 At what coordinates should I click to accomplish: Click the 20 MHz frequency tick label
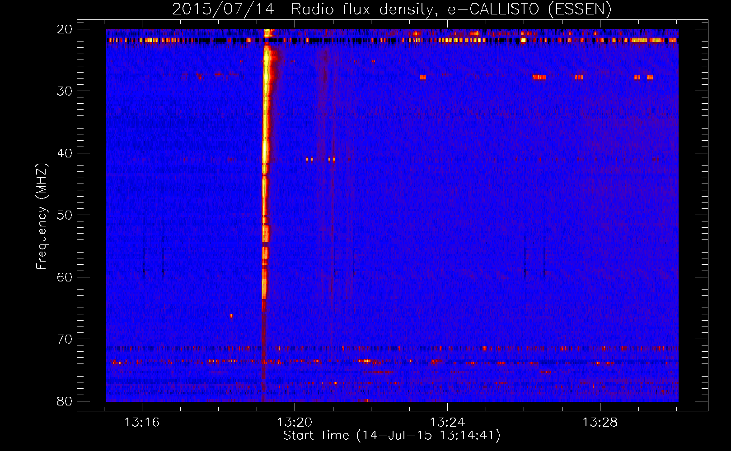(65, 29)
